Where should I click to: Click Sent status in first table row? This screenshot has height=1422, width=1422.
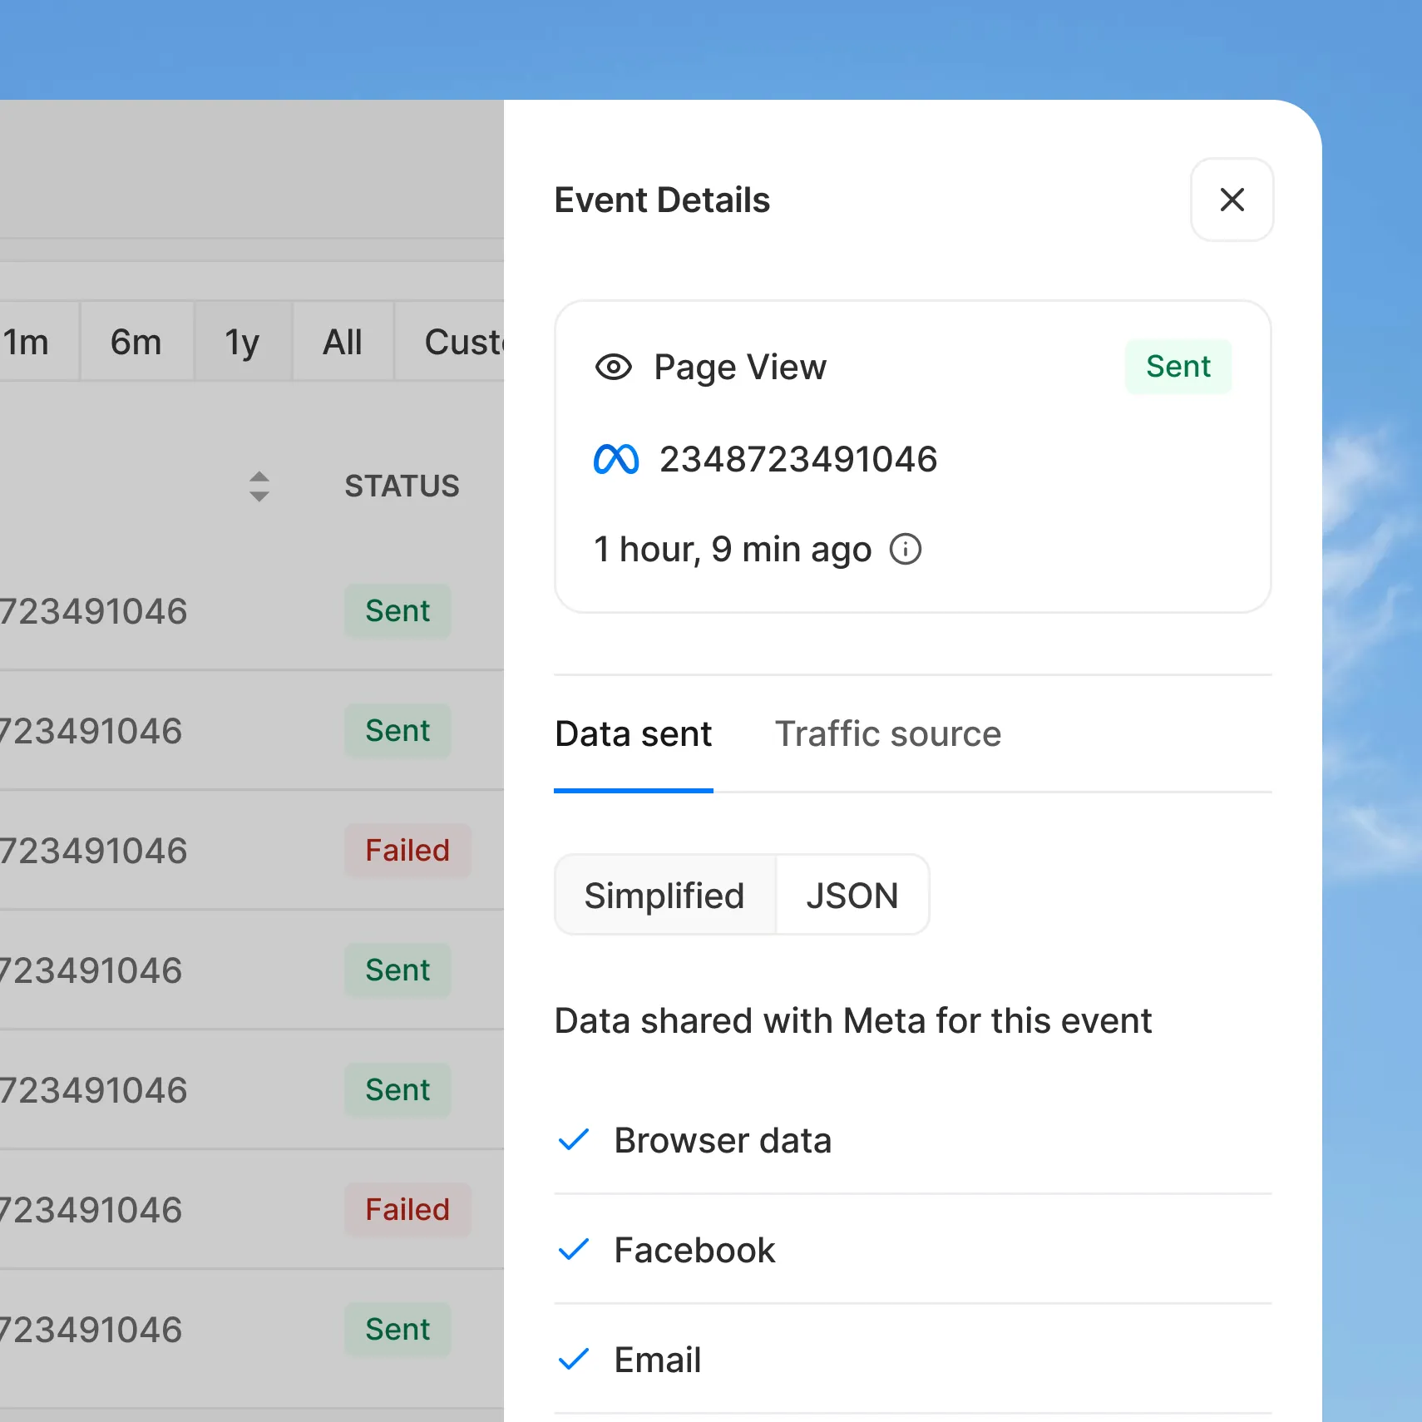click(397, 611)
